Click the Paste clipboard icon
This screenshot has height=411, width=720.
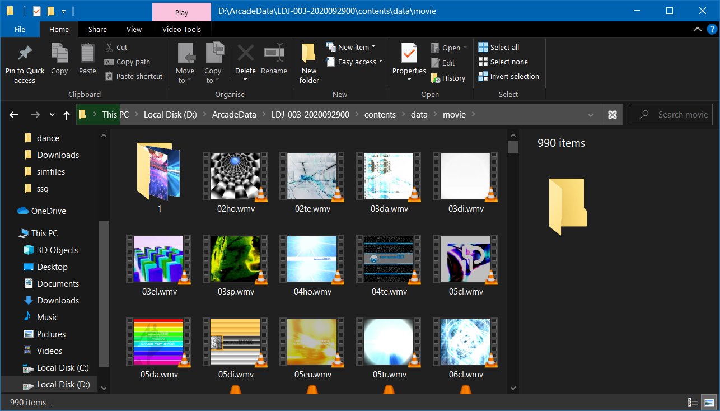pyautogui.click(x=87, y=54)
